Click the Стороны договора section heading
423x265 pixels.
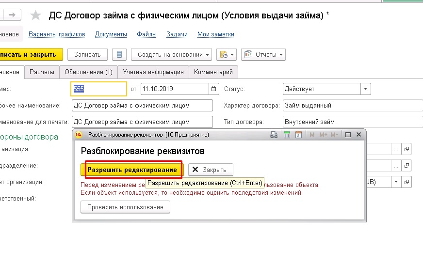click(29, 137)
